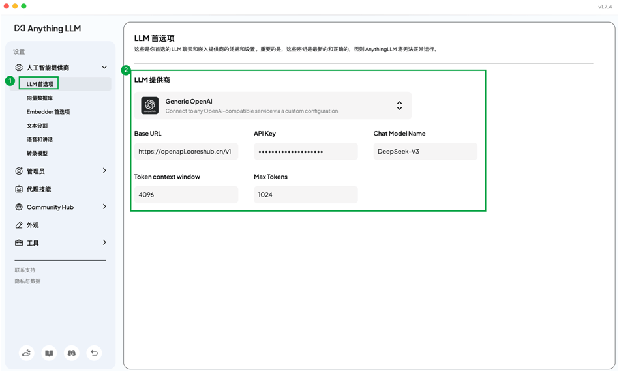Image resolution: width=619 pixels, height=372 pixels.
Task: Click the 隐私与数据 link
Action: click(x=27, y=281)
